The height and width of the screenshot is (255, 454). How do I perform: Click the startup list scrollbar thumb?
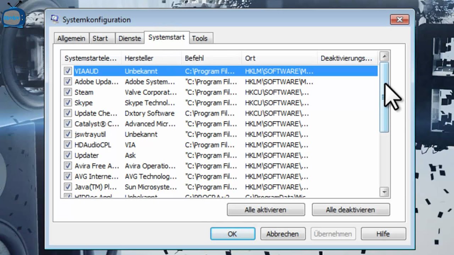[x=384, y=97]
